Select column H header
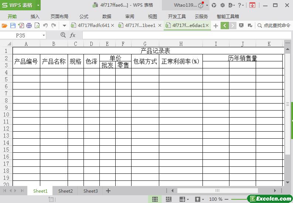293x203 pixels. 181,44
